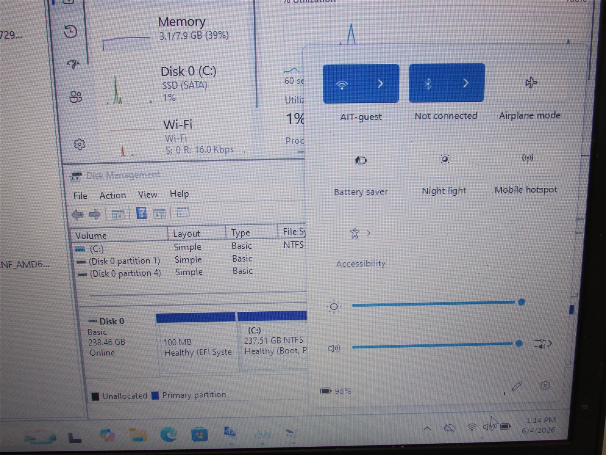
Task: Enable Night light
Action: pyautogui.click(x=445, y=159)
